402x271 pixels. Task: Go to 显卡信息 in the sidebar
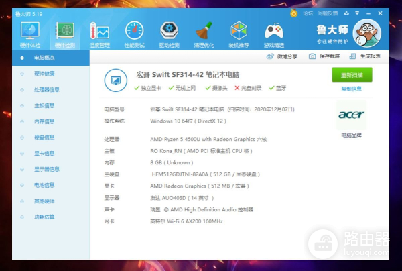click(45, 153)
